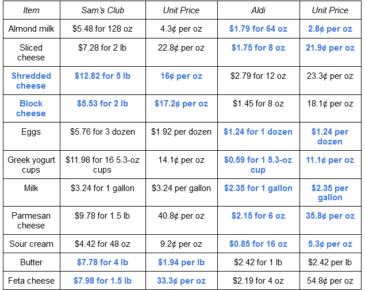This screenshot has width=365, height=290.
Task: Select the Sour cream row label
Action: click(31, 244)
